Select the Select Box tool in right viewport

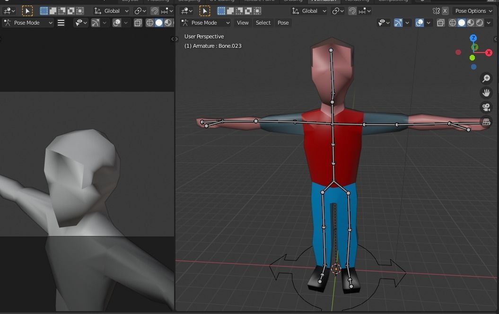coord(205,11)
